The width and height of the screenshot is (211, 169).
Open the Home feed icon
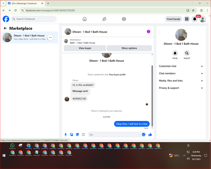pos(84,19)
